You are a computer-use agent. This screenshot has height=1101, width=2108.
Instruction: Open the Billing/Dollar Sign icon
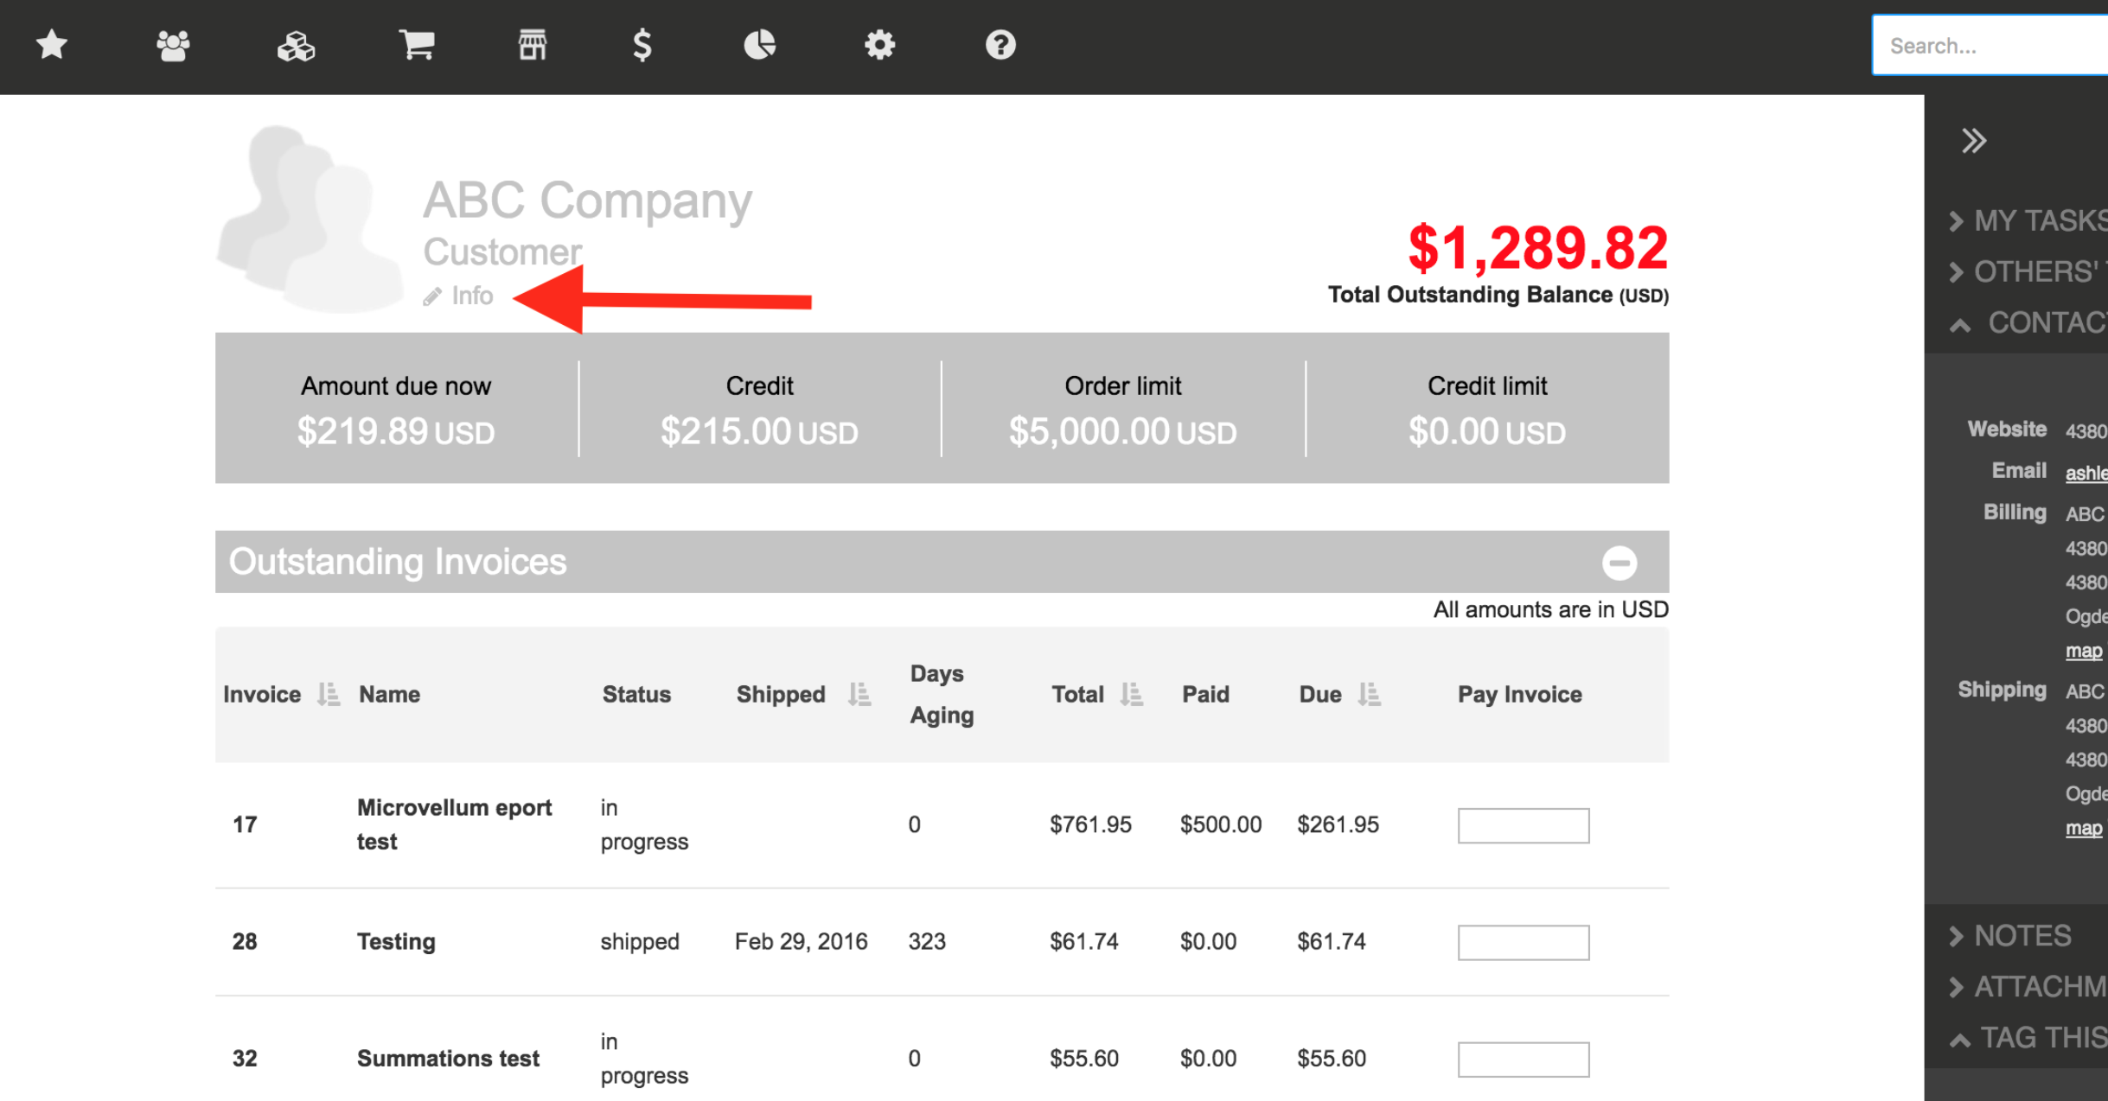[642, 43]
